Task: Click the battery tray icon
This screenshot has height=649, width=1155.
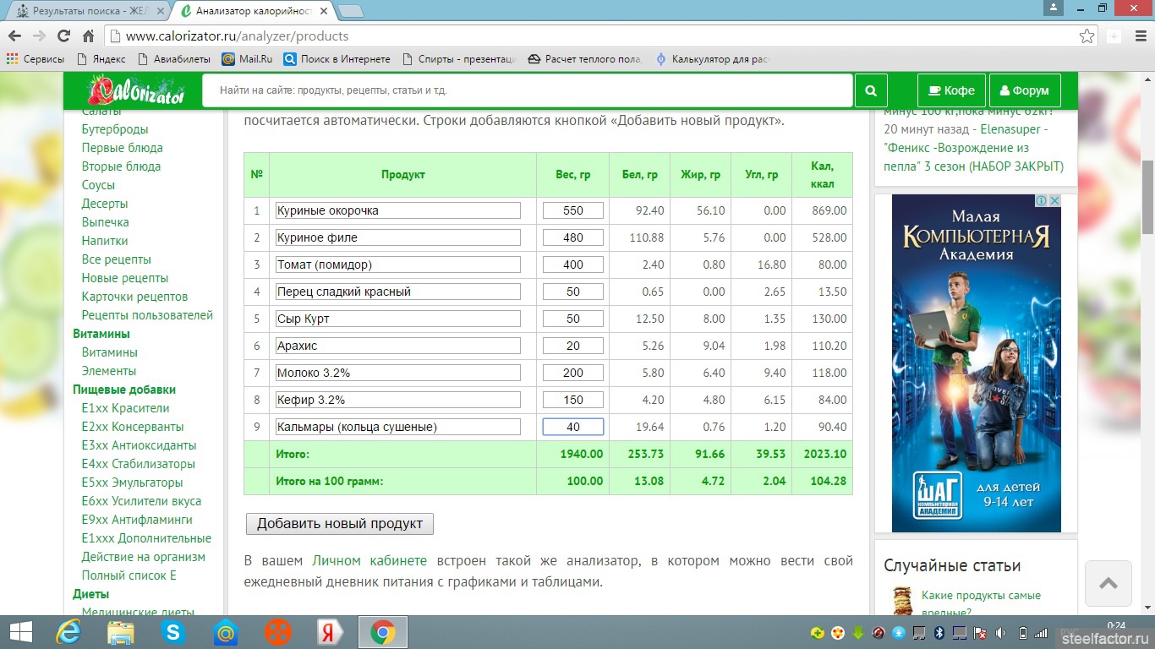Action: click(1022, 632)
